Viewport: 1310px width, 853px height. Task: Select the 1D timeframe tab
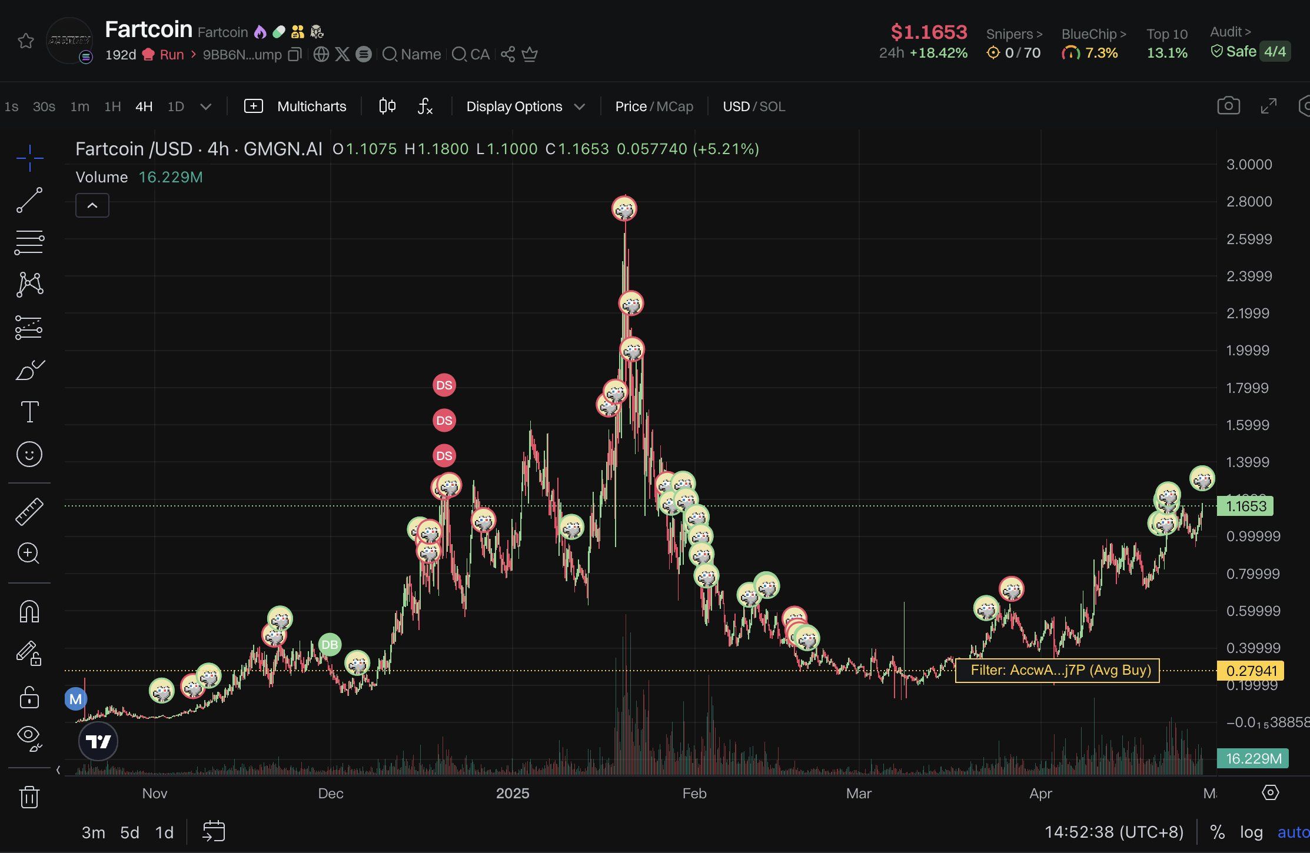(x=175, y=106)
